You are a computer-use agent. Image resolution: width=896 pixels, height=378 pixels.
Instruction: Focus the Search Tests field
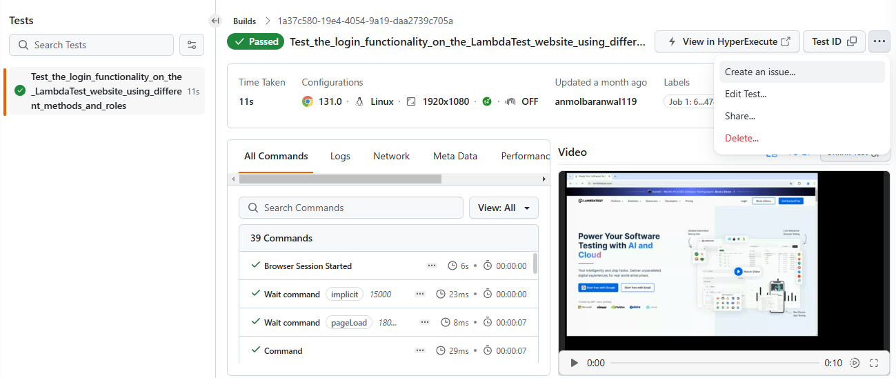pos(91,45)
